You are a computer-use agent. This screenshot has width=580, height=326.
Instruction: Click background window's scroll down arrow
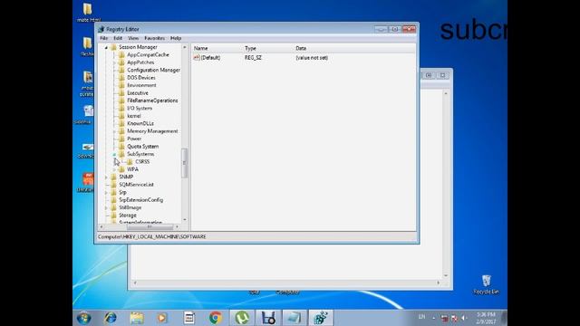tap(446, 275)
